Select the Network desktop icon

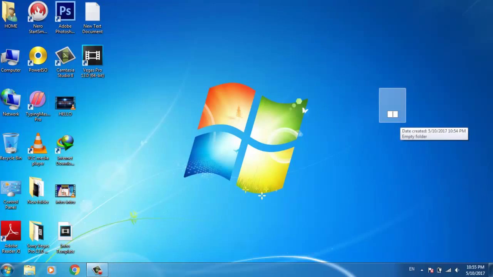pyautogui.click(x=11, y=103)
